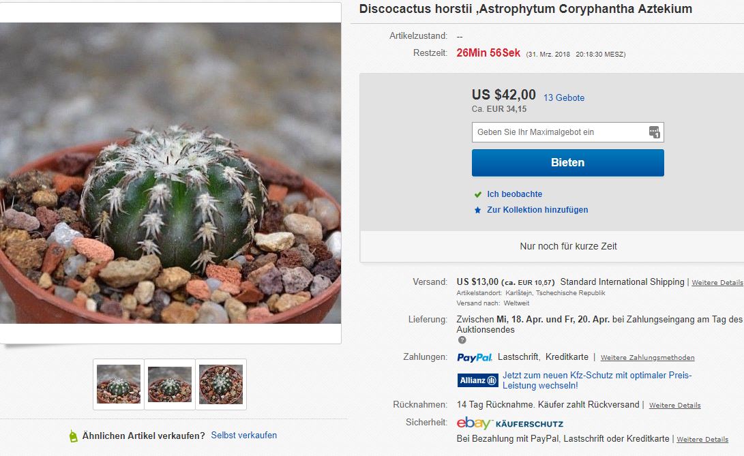Click the blue collection star icon

tap(478, 210)
